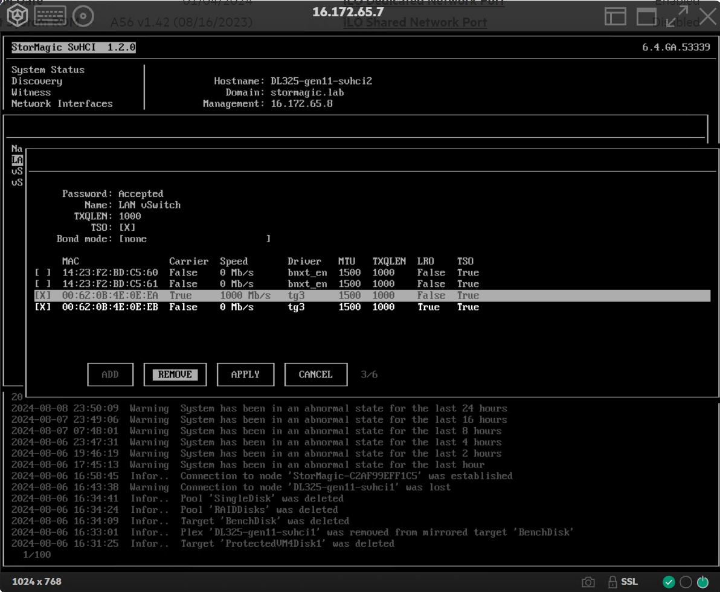Viewport: 720px width, 592px height.
Task: Close the remote console with X
Action: click(x=707, y=16)
